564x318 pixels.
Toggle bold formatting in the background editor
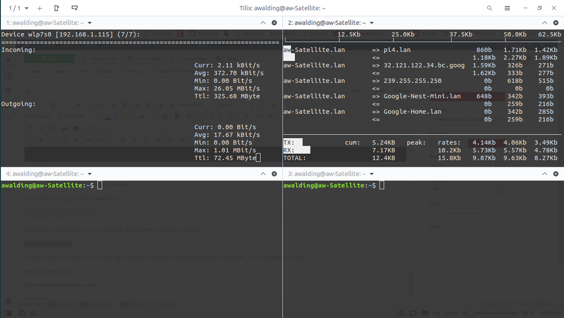coord(78,105)
